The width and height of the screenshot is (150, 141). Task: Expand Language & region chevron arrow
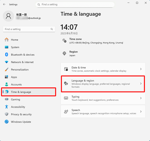pyautogui.click(x=141, y=83)
